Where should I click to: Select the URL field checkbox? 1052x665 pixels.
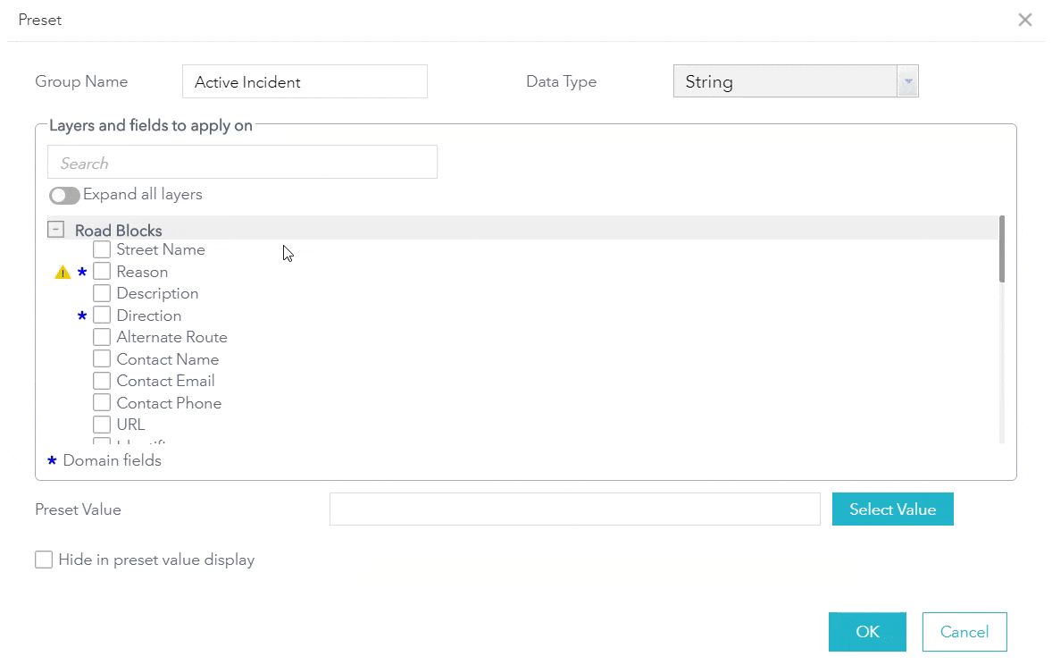click(102, 425)
